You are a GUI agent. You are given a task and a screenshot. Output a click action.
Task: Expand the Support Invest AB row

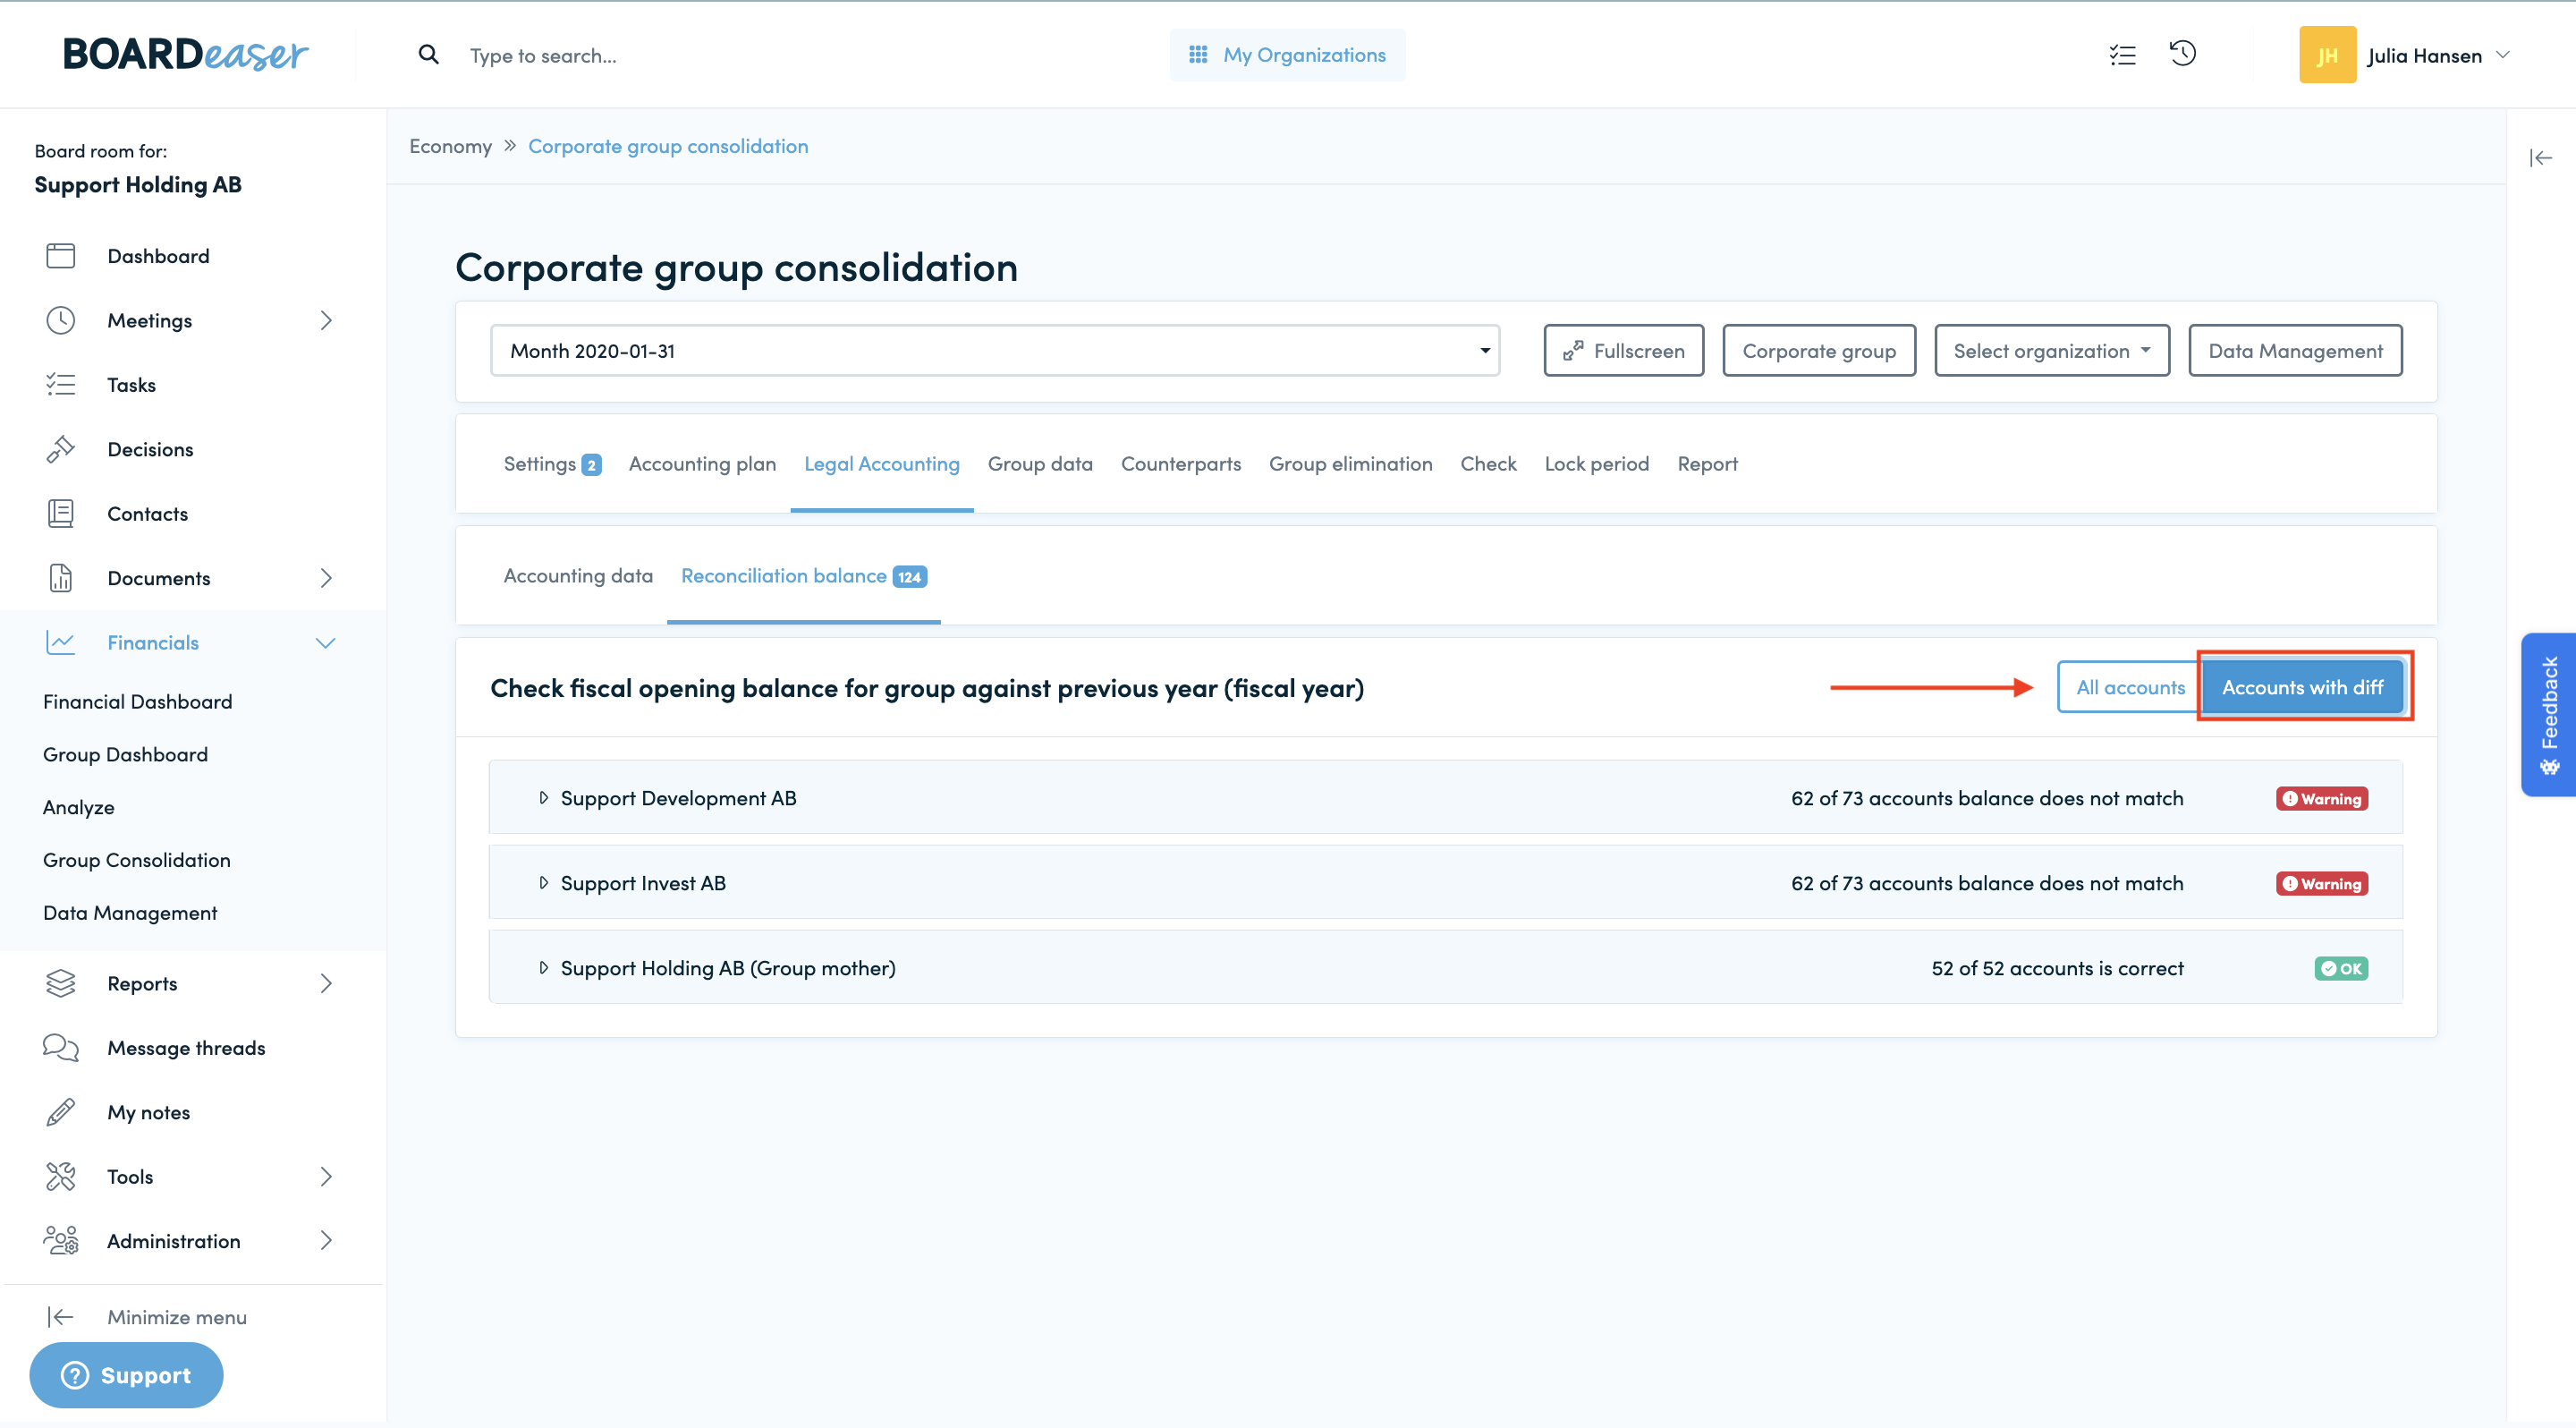pyautogui.click(x=543, y=883)
